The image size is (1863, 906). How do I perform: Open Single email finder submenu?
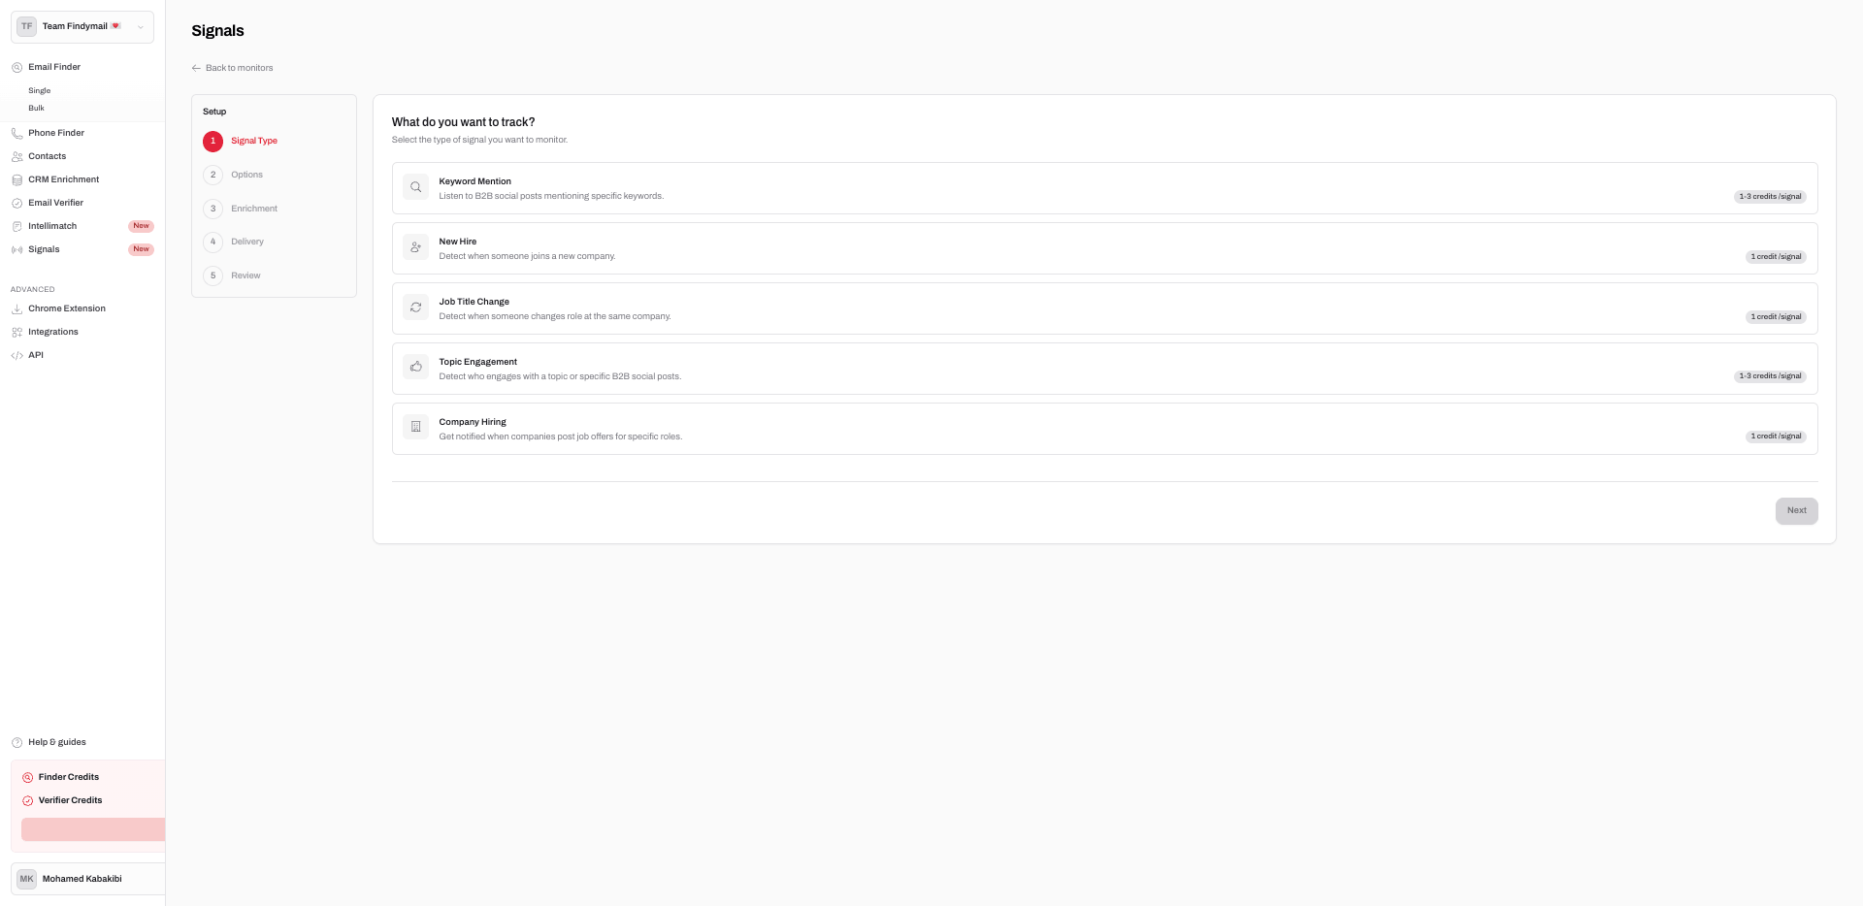click(40, 91)
